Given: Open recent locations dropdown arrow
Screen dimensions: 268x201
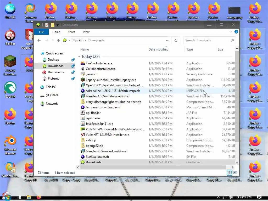Looking at the screenshot, I should pos(53,40).
